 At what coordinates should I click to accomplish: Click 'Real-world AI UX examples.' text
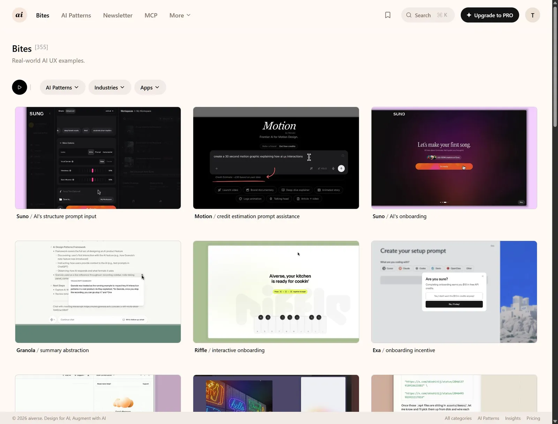point(48,60)
